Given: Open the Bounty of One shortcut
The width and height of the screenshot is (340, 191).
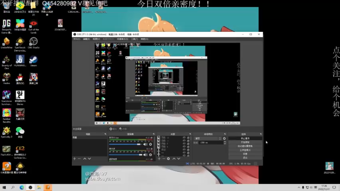Looking at the screenshot, I should pos(6,62).
